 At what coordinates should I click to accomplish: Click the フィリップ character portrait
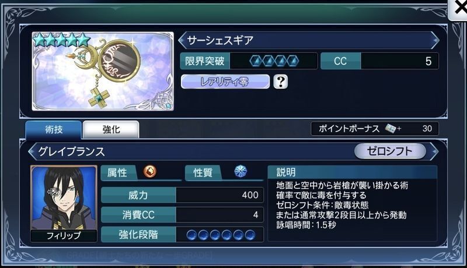click(x=64, y=203)
